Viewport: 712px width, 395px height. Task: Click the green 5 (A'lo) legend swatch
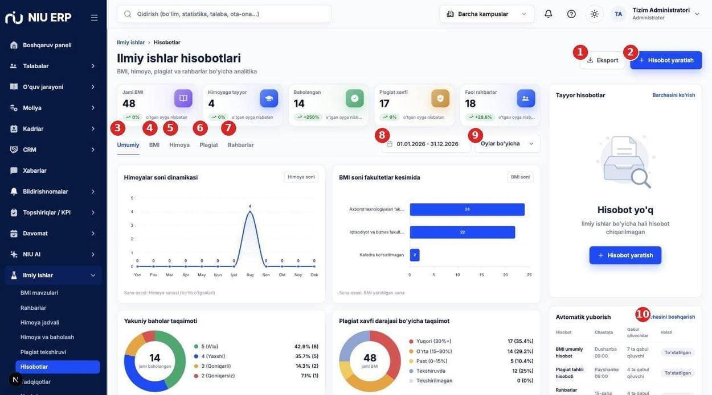click(x=197, y=347)
